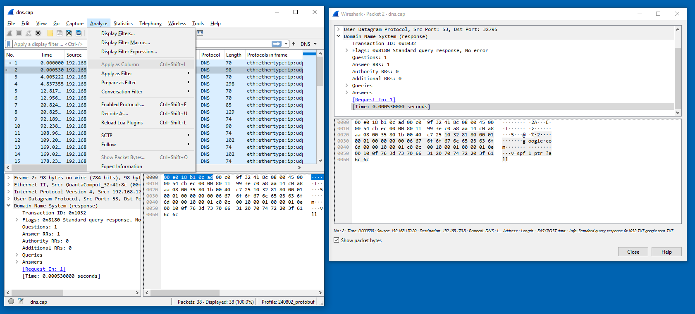The width and height of the screenshot is (695, 314).
Task: Toggle the Show packet bytes checkbox
Action: [337, 240]
